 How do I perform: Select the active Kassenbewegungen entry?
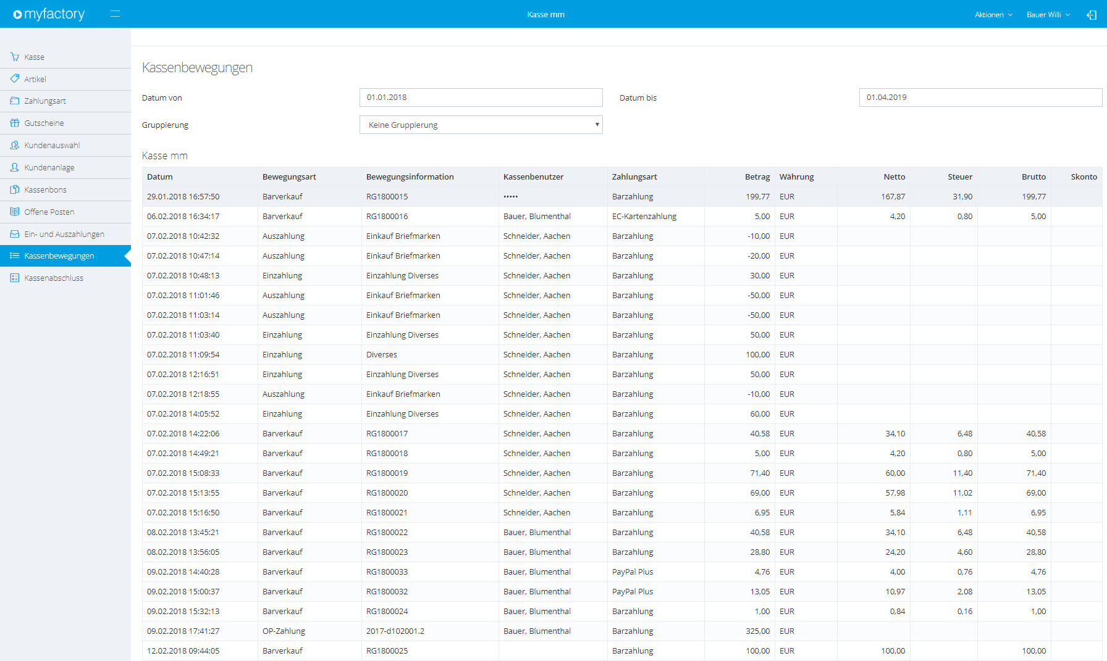(x=65, y=256)
